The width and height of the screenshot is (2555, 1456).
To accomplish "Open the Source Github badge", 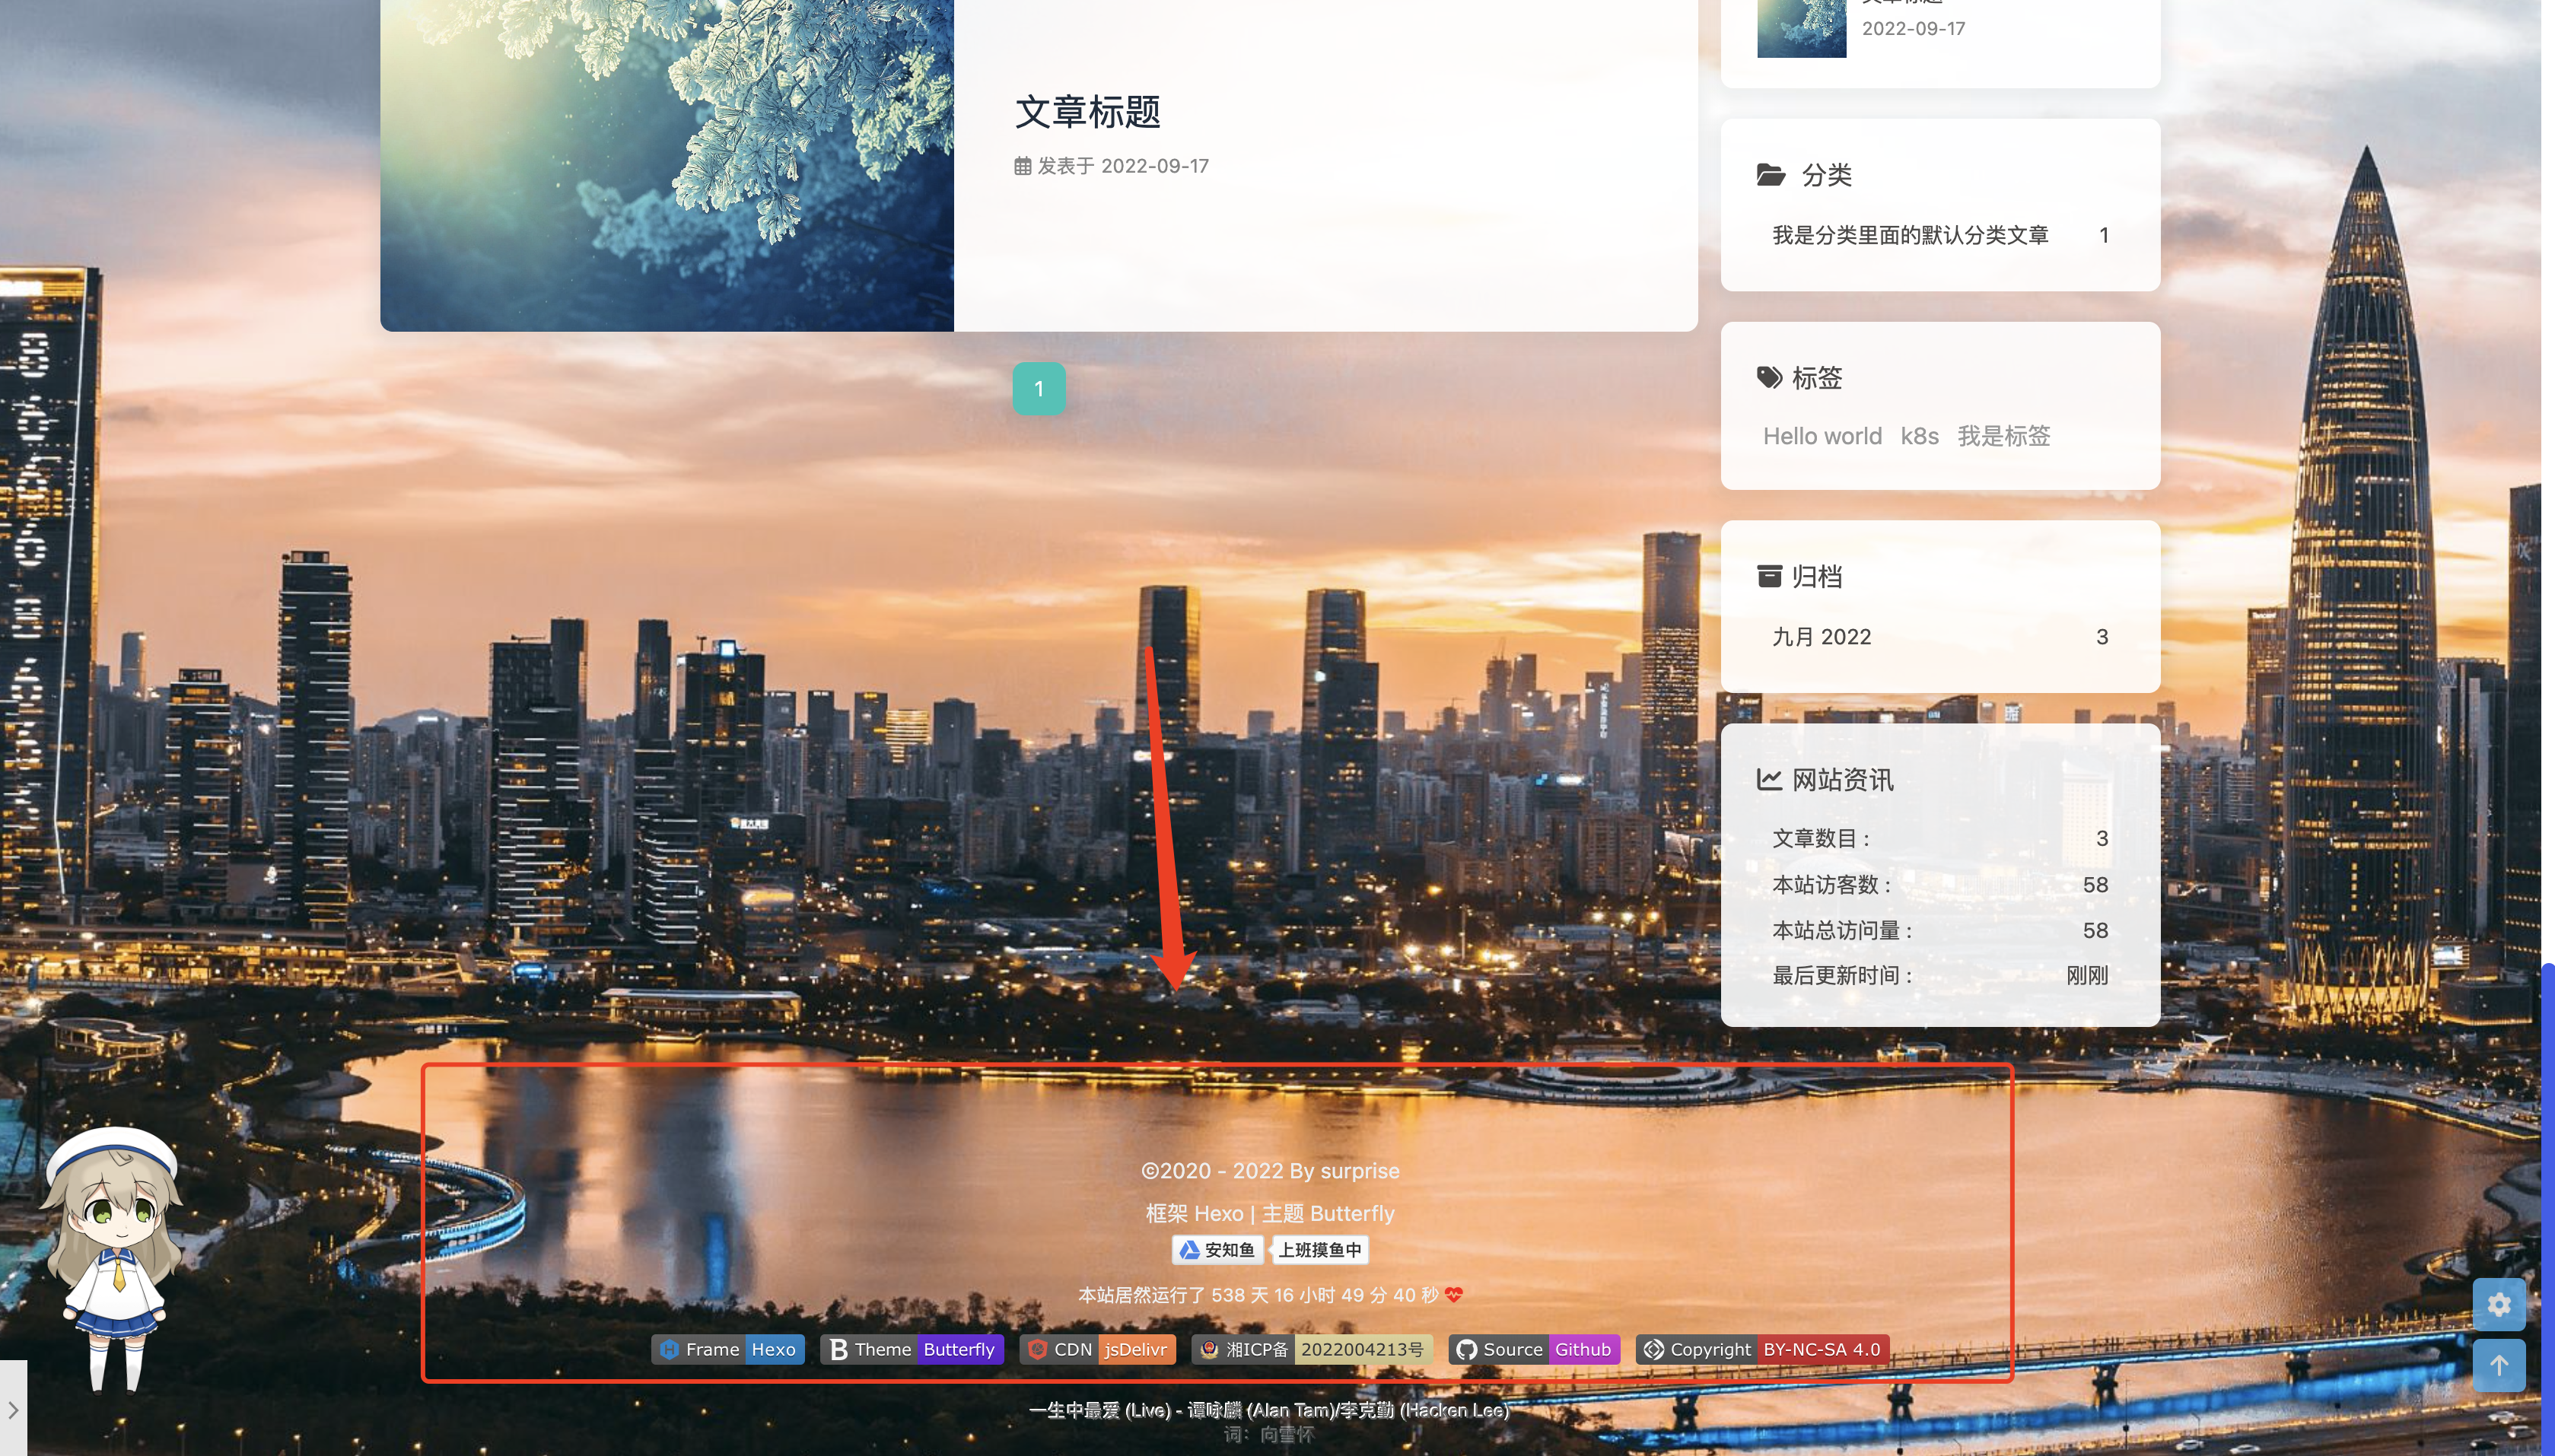I will (1534, 1349).
